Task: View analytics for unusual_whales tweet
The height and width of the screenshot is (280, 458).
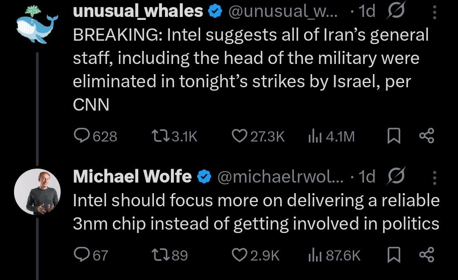Action: pyautogui.click(x=313, y=136)
